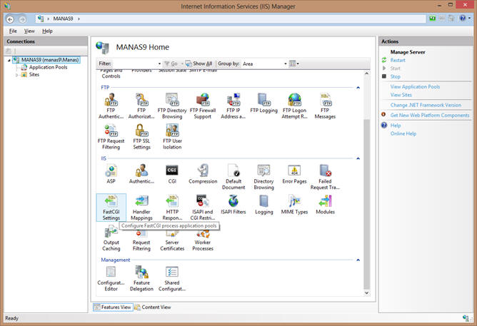Open the view mode dropdown button
Viewport: 477px width, 326px height.
tap(294, 63)
